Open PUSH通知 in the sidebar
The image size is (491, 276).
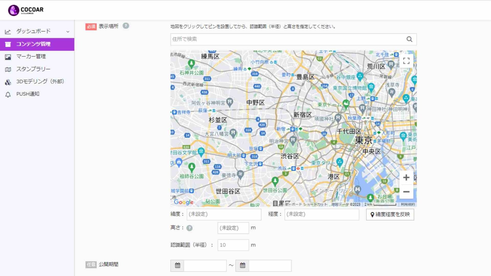28,94
